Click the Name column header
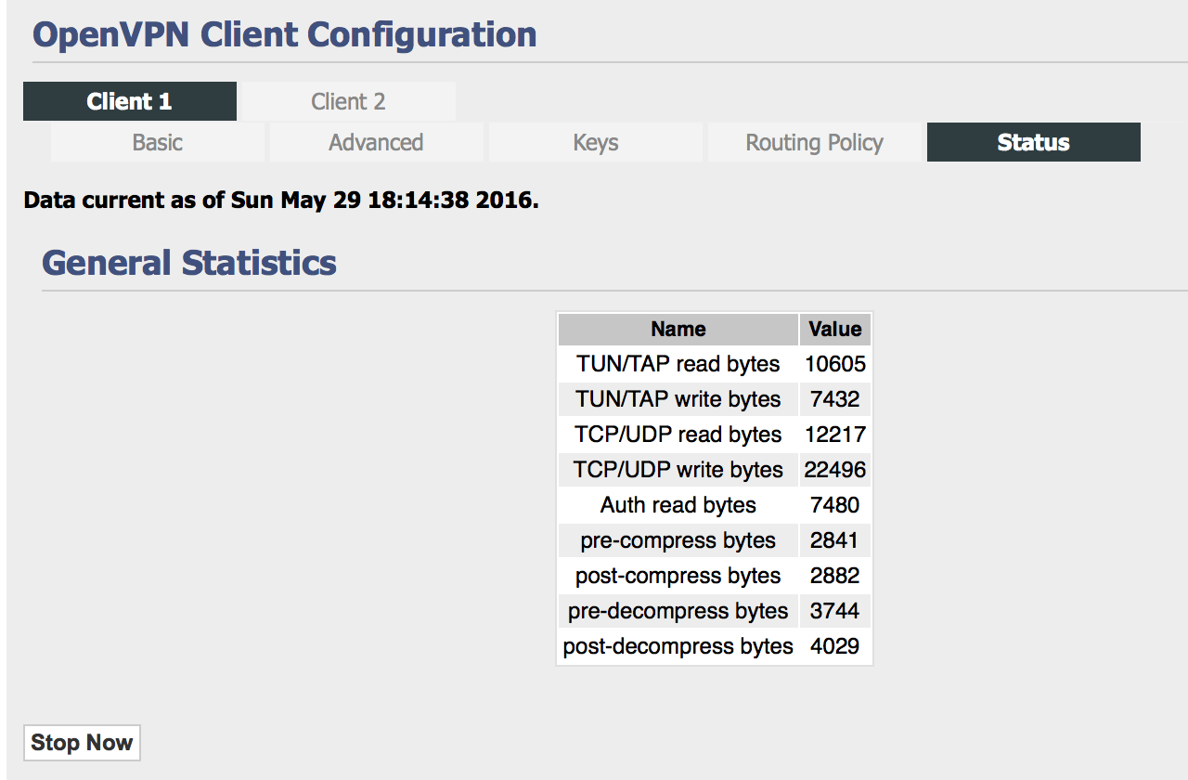 (678, 329)
